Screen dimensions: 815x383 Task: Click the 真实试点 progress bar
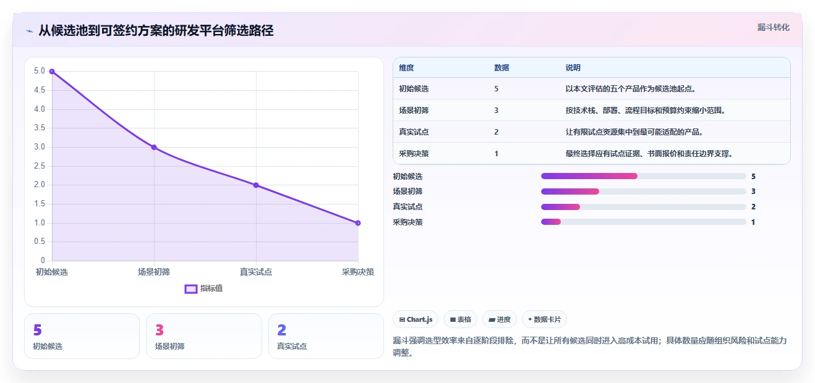[644, 207]
